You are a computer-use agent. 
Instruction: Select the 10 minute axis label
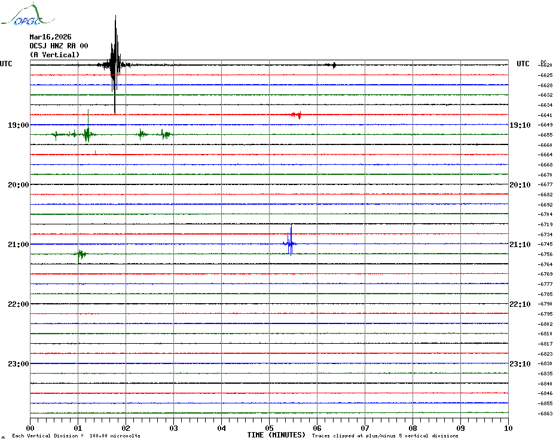[x=508, y=428]
